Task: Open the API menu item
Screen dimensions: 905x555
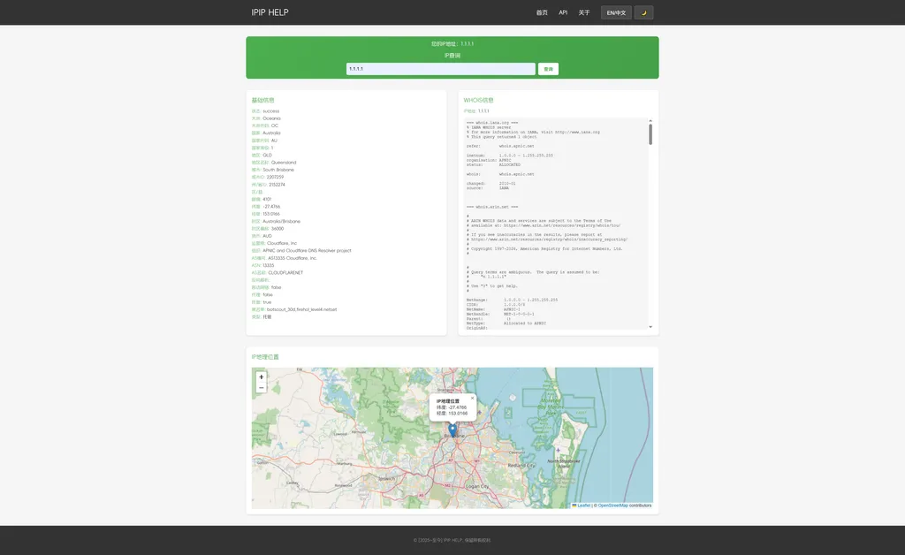Action: coord(563,12)
